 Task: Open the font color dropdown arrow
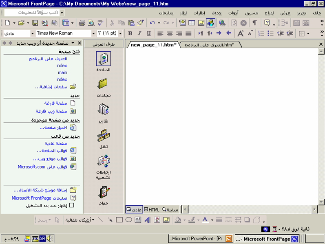(x=212, y=220)
